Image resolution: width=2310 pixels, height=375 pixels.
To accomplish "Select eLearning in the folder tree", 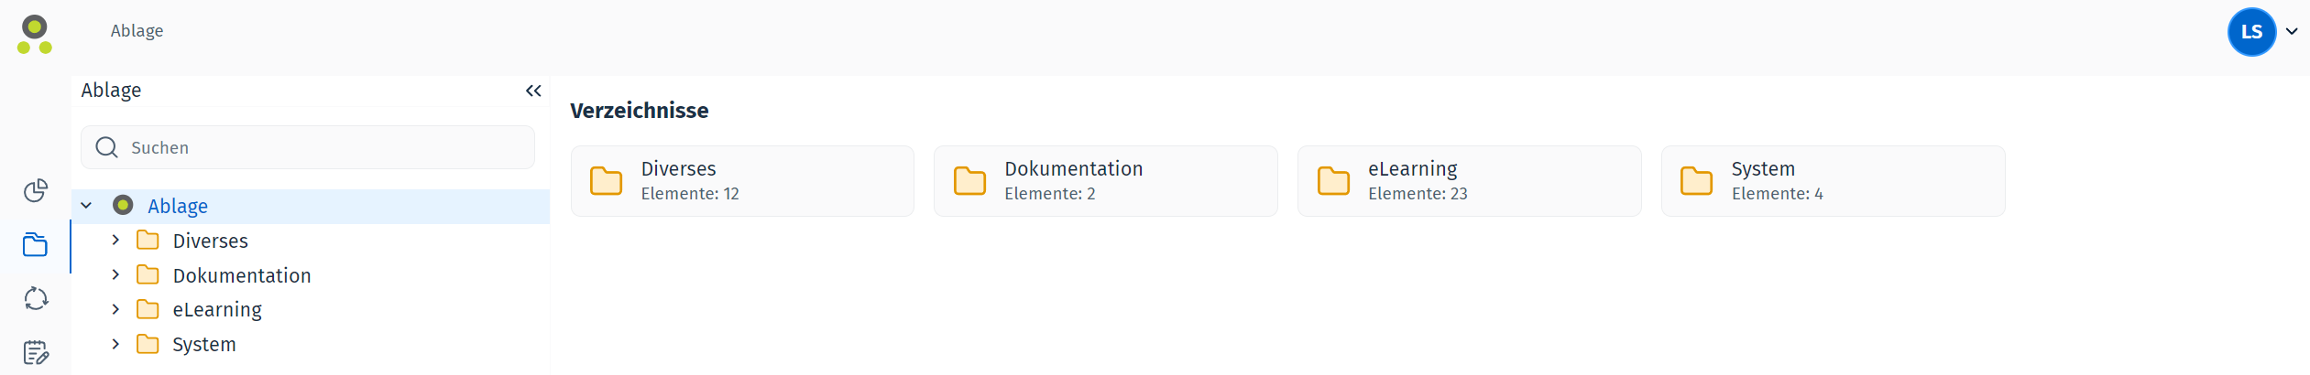I will click(217, 310).
